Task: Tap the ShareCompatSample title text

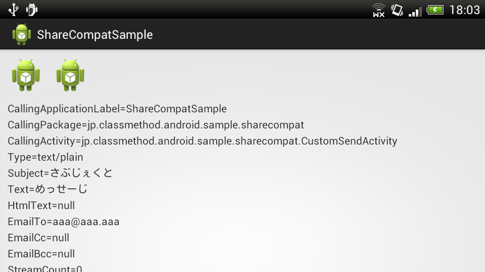Action: 95,35
